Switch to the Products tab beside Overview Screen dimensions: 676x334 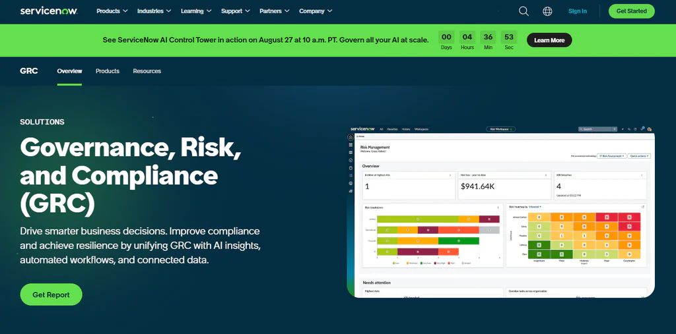point(108,71)
